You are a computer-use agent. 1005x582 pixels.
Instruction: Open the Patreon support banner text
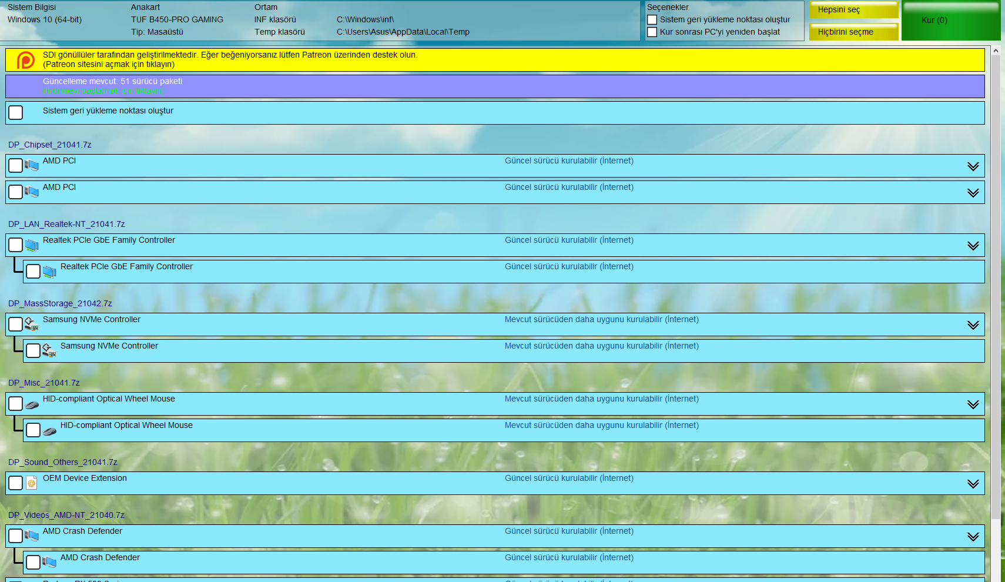[x=230, y=59]
